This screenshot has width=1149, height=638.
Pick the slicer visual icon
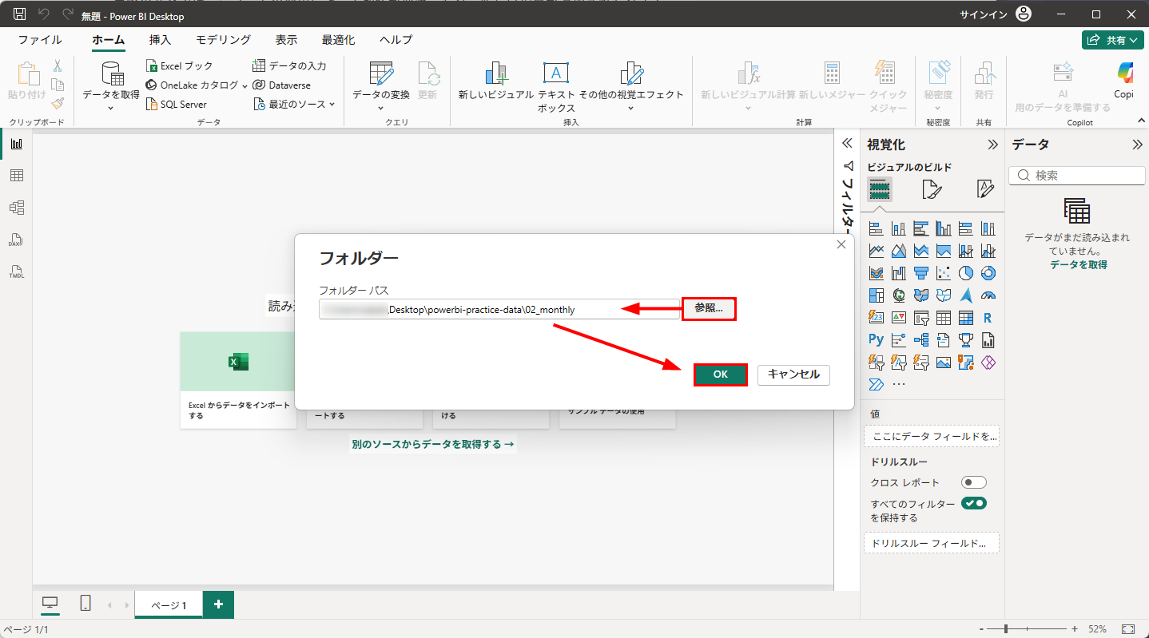[920, 318]
